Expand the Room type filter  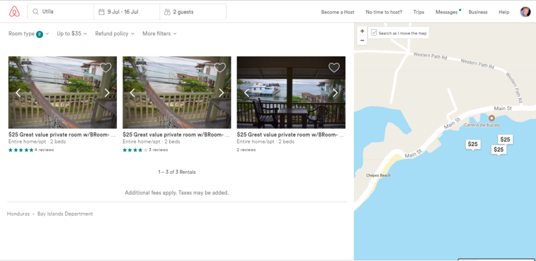pos(28,34)
